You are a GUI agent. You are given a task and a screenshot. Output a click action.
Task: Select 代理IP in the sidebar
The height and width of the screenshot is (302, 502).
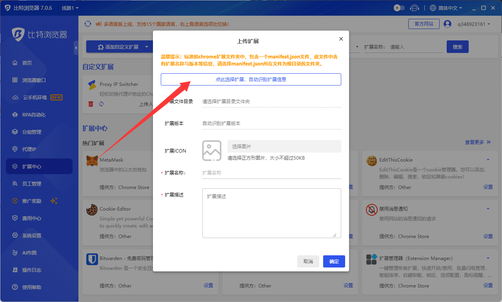pos(29,149)
